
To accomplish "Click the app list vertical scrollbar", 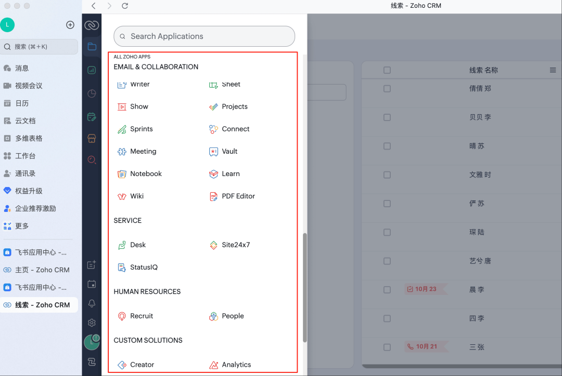I will point(305,288).
